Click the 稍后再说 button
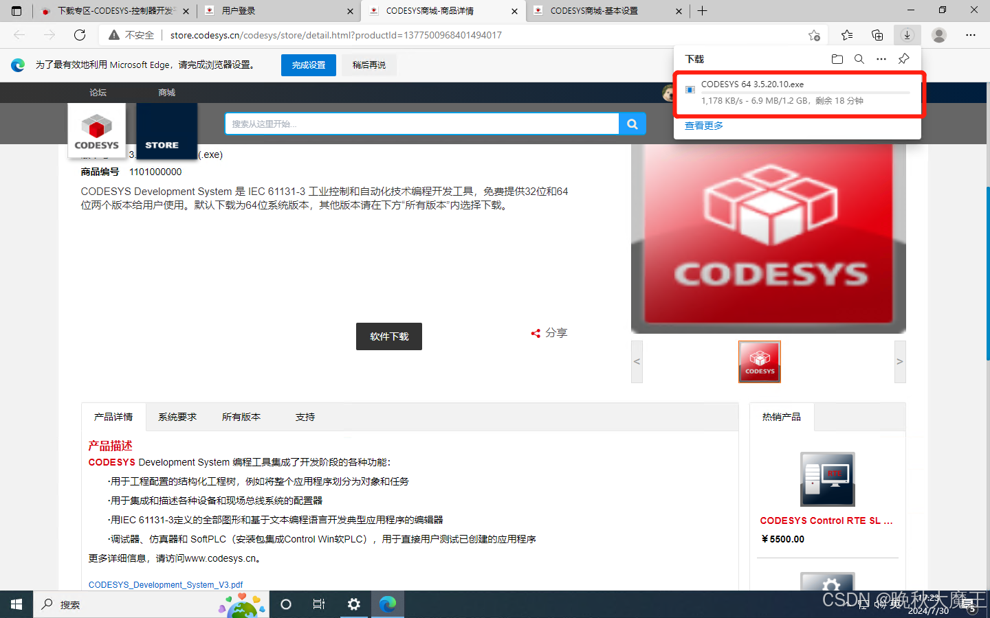 click(369, 65)
